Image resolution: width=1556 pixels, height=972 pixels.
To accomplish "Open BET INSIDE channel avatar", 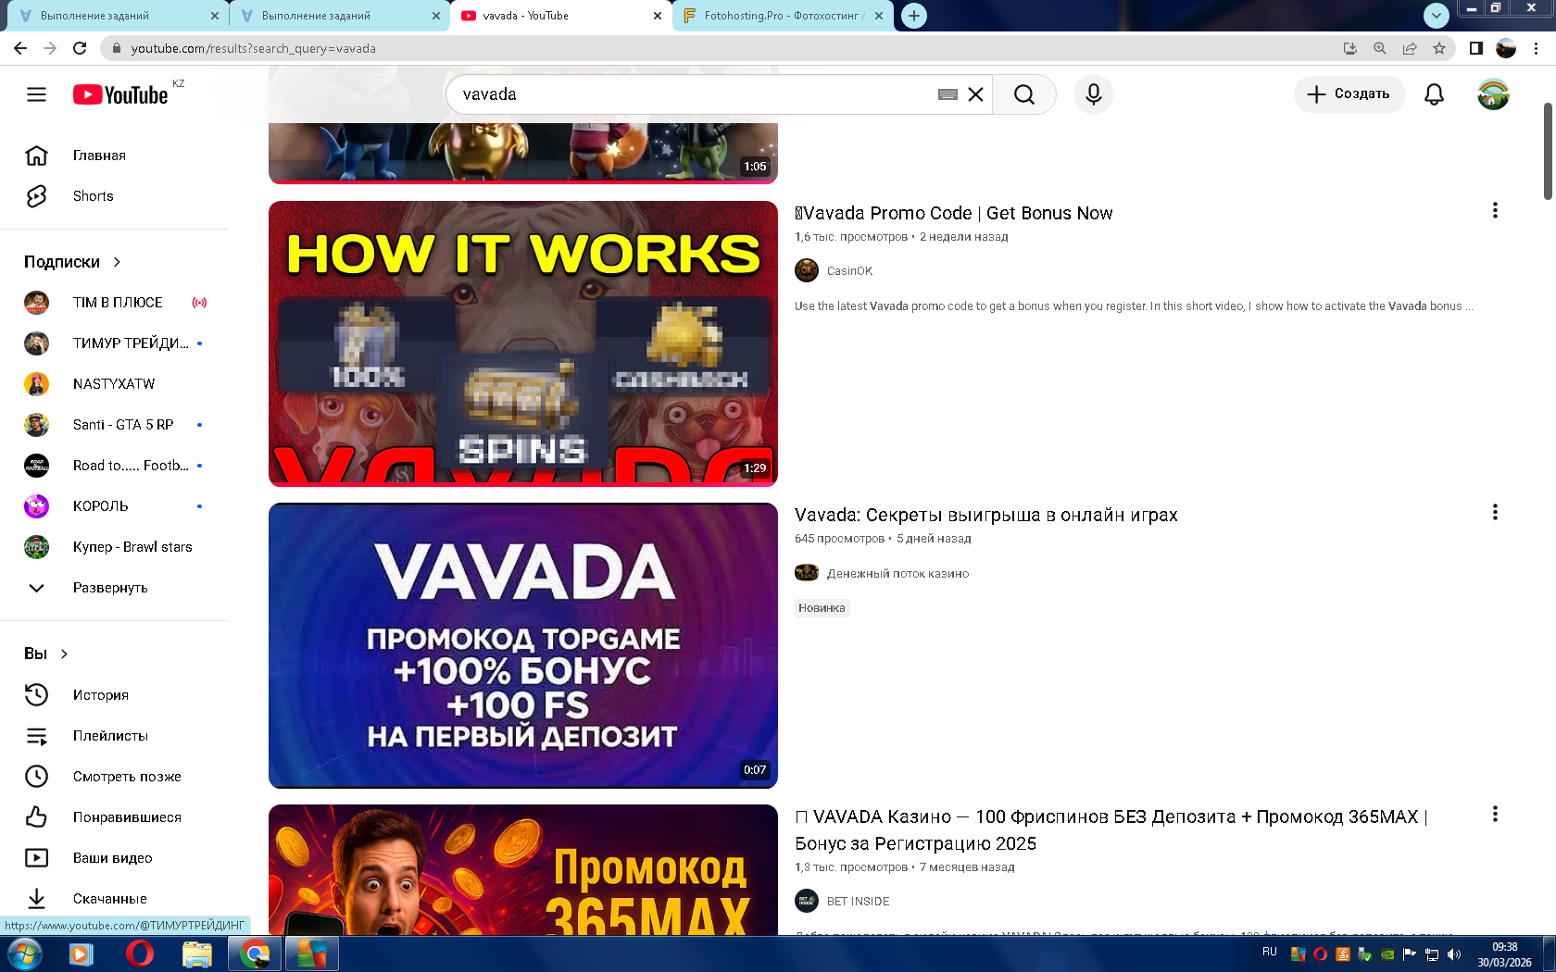I will click(807, 901).
